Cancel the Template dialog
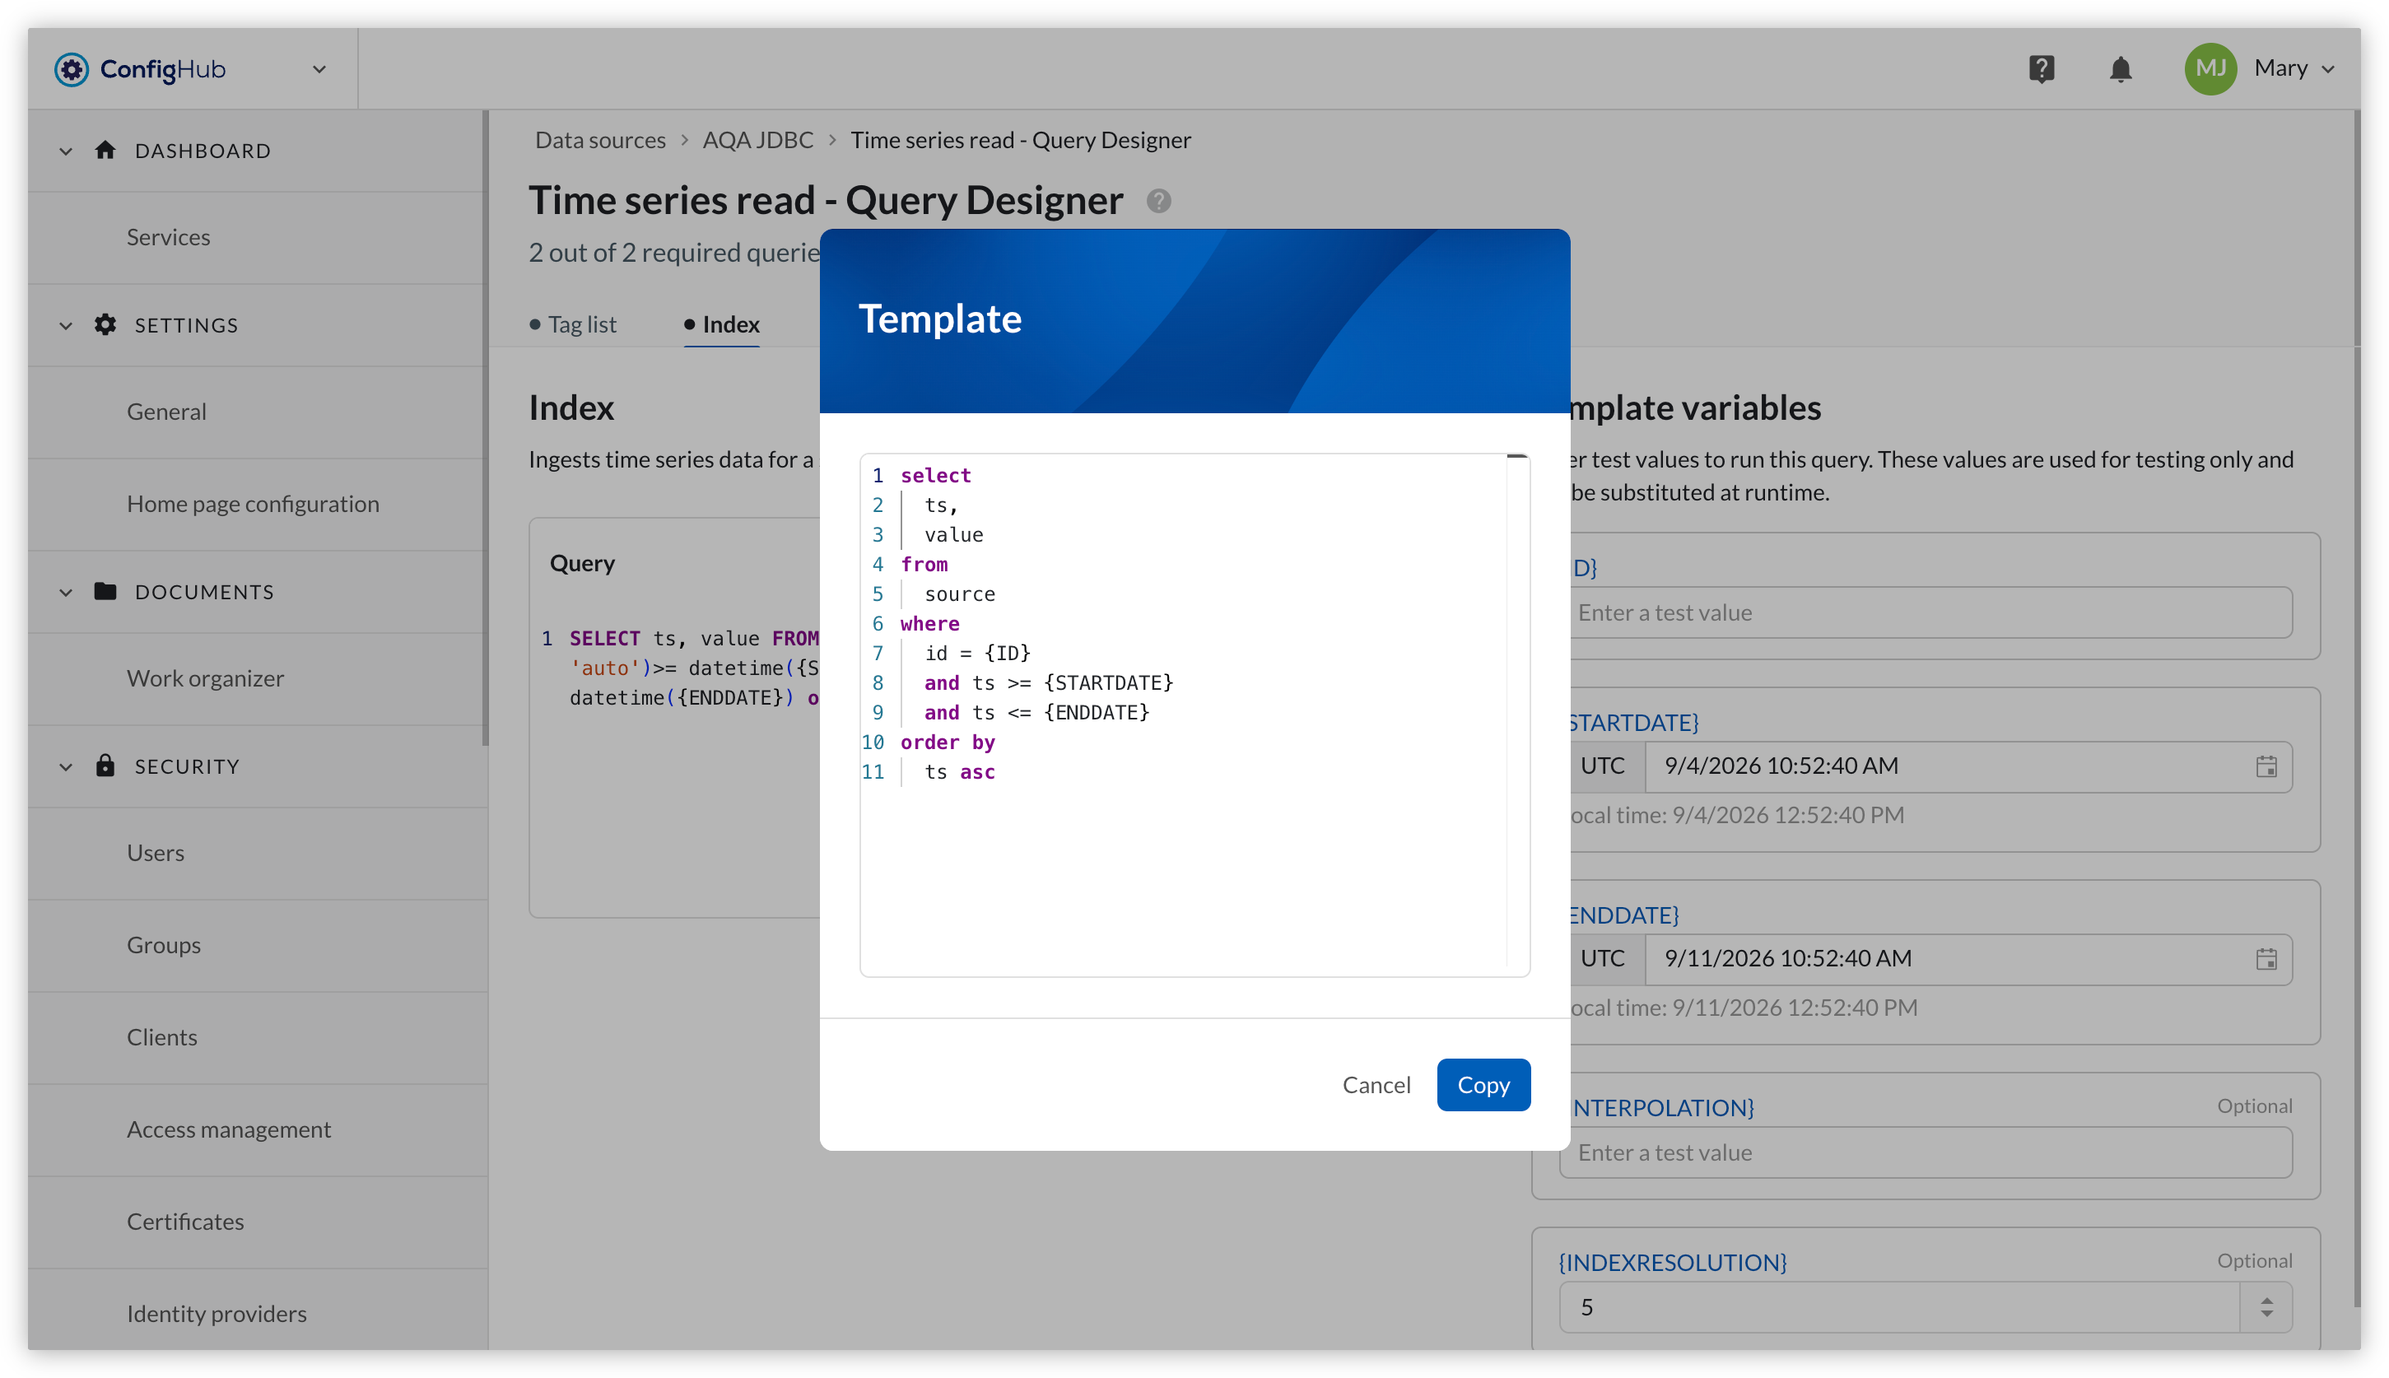This screenshot has height=1378, width=2389. tap(1376, 1085)
